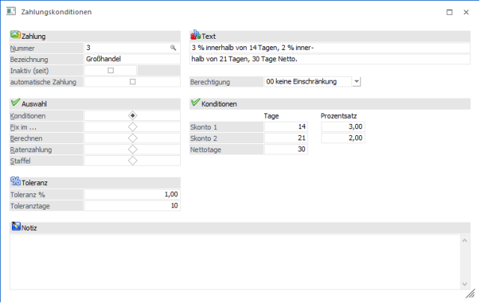
Task: Click the Skonto 1 Tage field
Action: (x=286, y=128)
